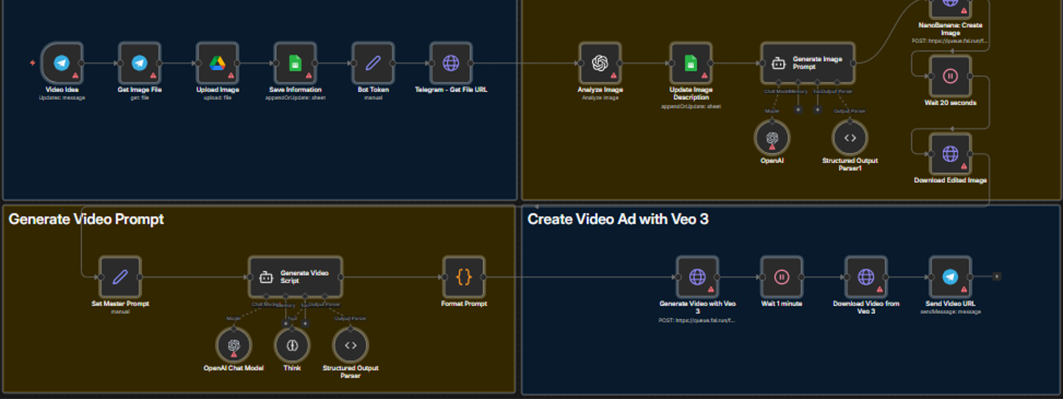Open the Structured Output Parser1 node

point(850,138)
